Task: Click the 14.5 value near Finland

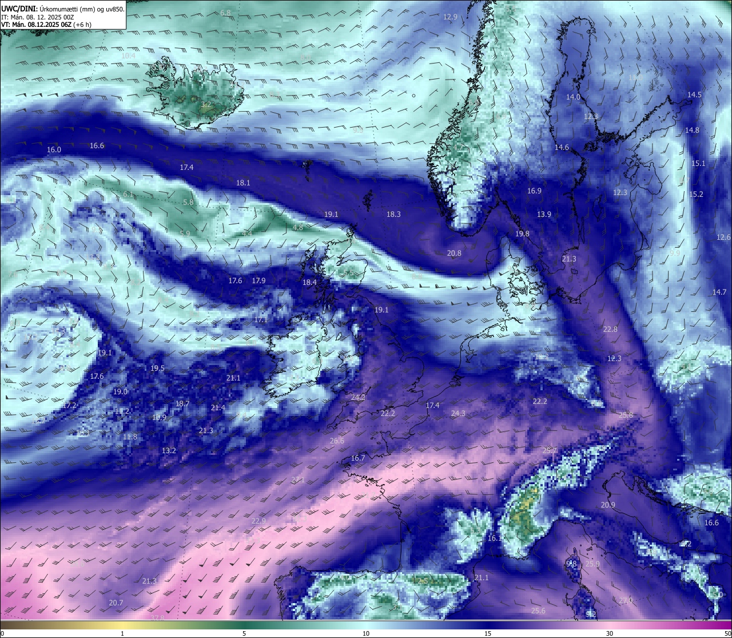Action: click(694, 94)
